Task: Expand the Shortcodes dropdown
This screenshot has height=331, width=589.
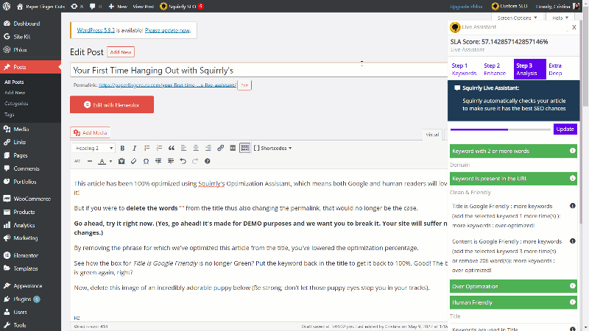Action: (274, 148)
